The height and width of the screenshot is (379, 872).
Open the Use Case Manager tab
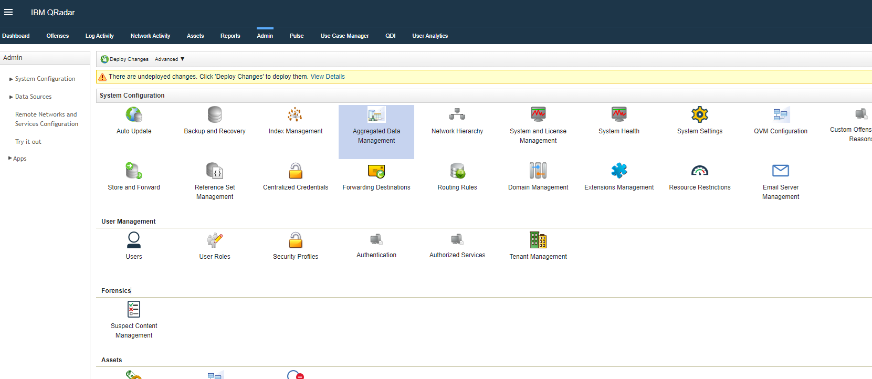(x=344, y=36)
